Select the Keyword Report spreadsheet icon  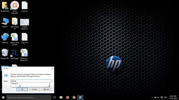pos(24,52)
